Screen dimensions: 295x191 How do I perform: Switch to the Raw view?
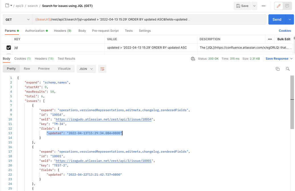[27, 69]
